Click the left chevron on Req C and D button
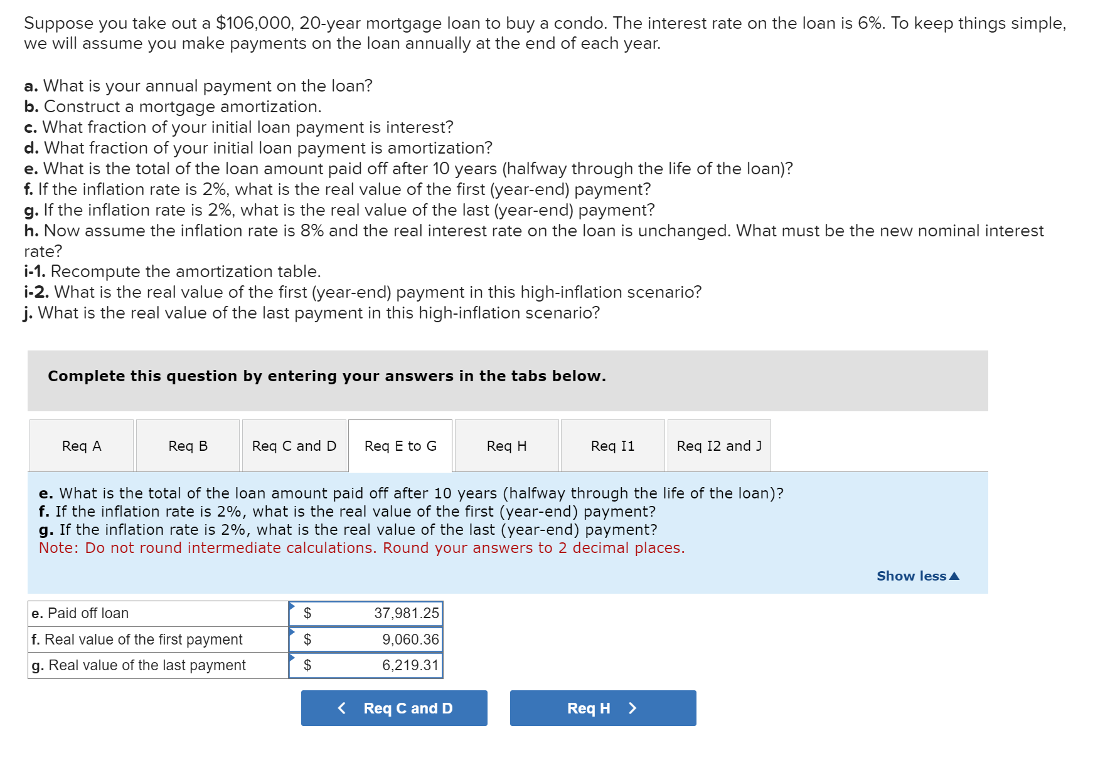The image size is (1115, 763). coord(342,708)
